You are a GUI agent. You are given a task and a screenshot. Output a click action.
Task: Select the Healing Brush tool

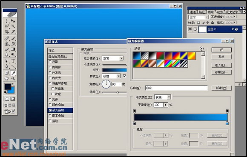click(x=7, y=38)
